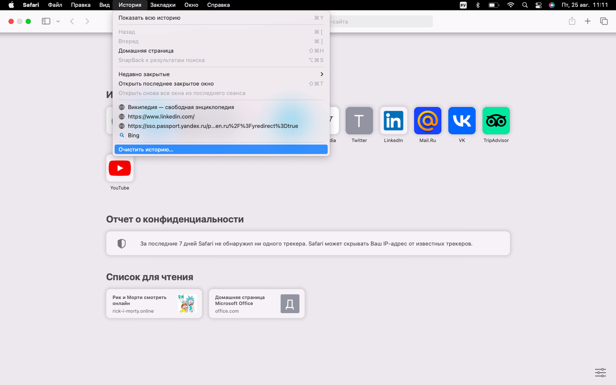Screen dimensions: 616x385
Task: Open the Apple menu
Action: coord(11,5)
